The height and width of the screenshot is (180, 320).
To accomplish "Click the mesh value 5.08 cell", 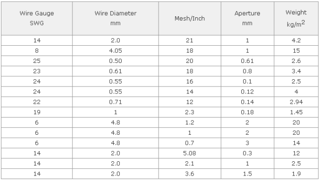I will [x=190, y=153].
